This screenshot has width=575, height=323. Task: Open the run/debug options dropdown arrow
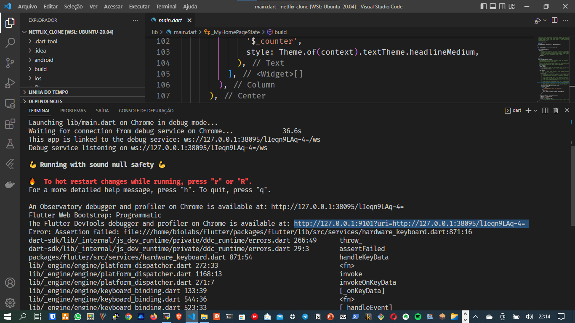coord(545,20)
